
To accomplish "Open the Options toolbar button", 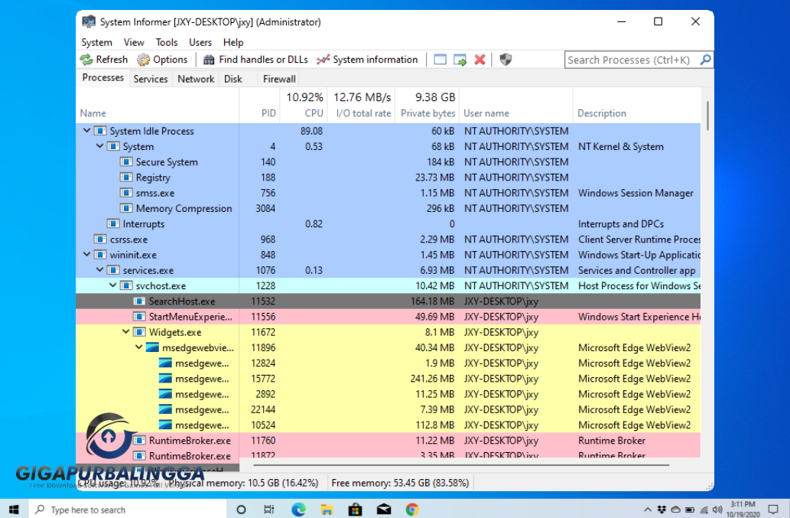I will 162,60.
